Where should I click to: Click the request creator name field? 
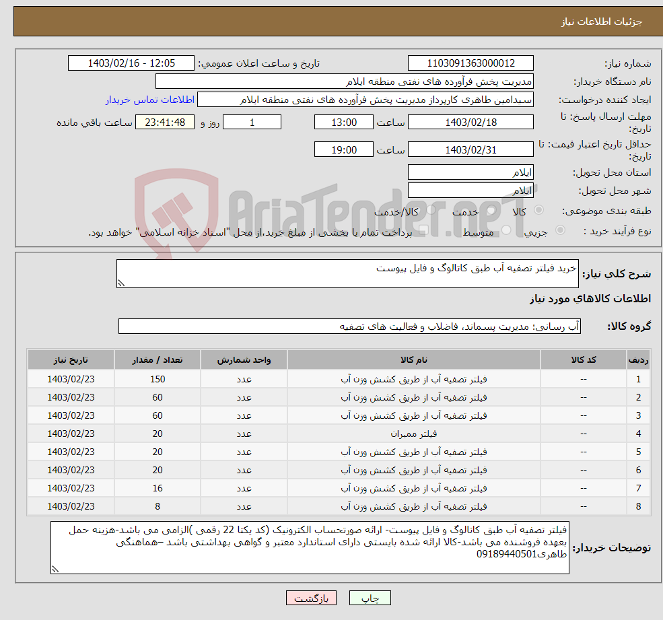click(365, 100)
